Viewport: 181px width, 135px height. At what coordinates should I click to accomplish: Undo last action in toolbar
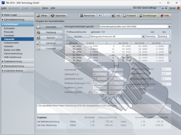[101, 15]
